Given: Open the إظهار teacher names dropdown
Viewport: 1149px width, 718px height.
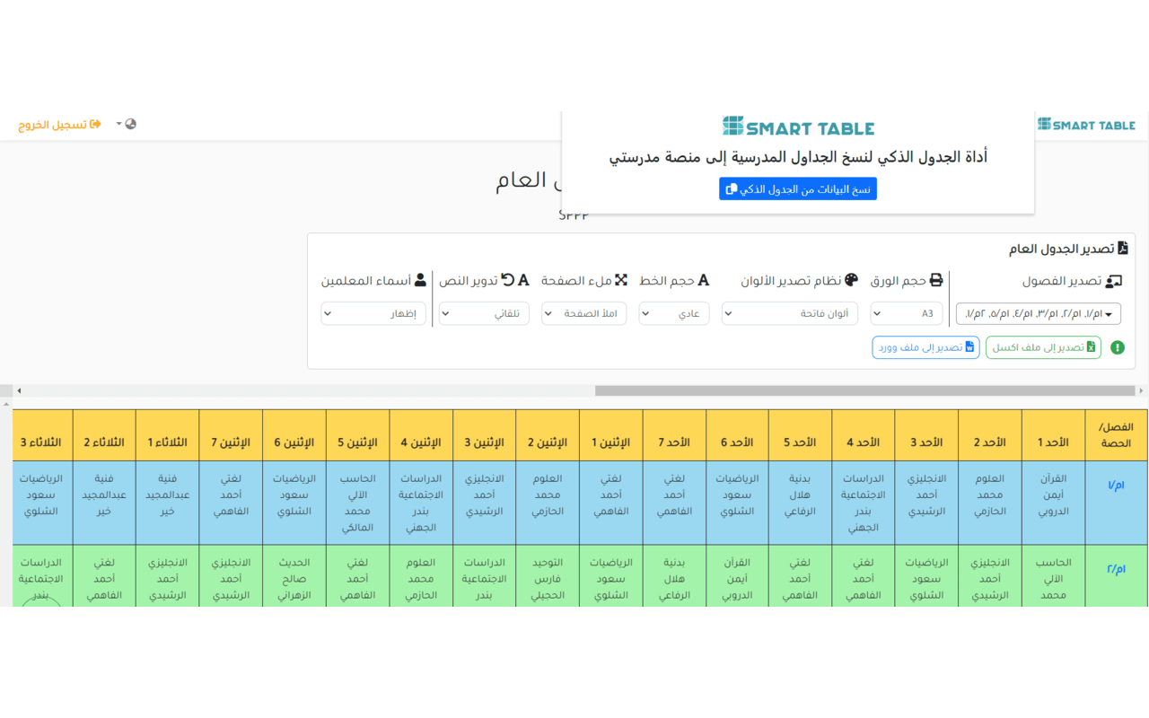Looking at the screenshot, I should click(373, 313).
